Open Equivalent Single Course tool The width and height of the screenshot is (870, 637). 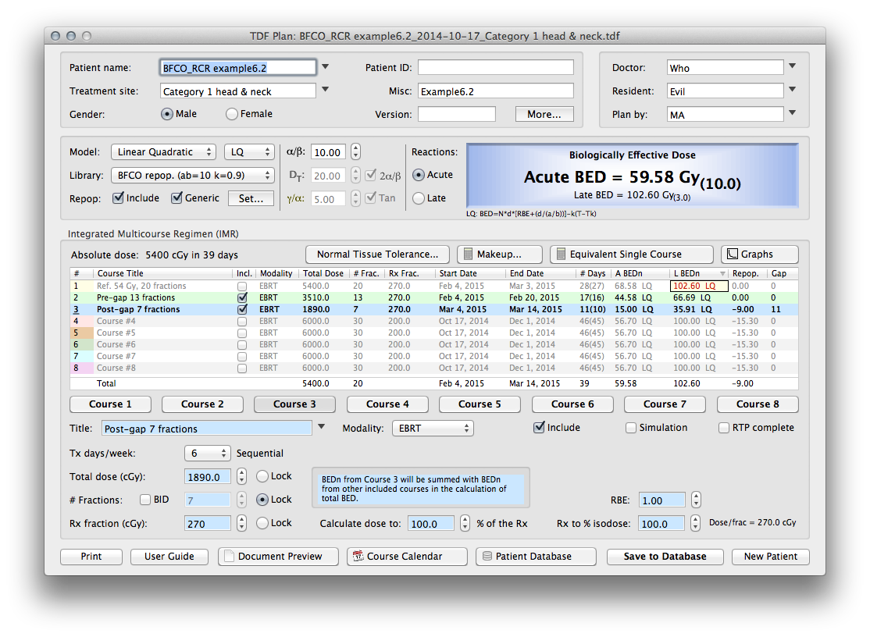(631, 254)
